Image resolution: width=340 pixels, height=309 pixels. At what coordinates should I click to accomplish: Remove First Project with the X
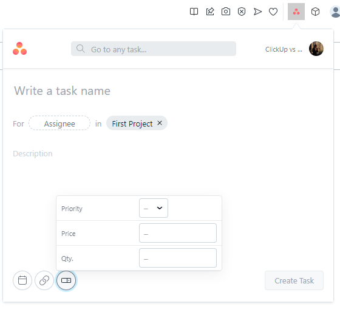(x=160, y=123)
